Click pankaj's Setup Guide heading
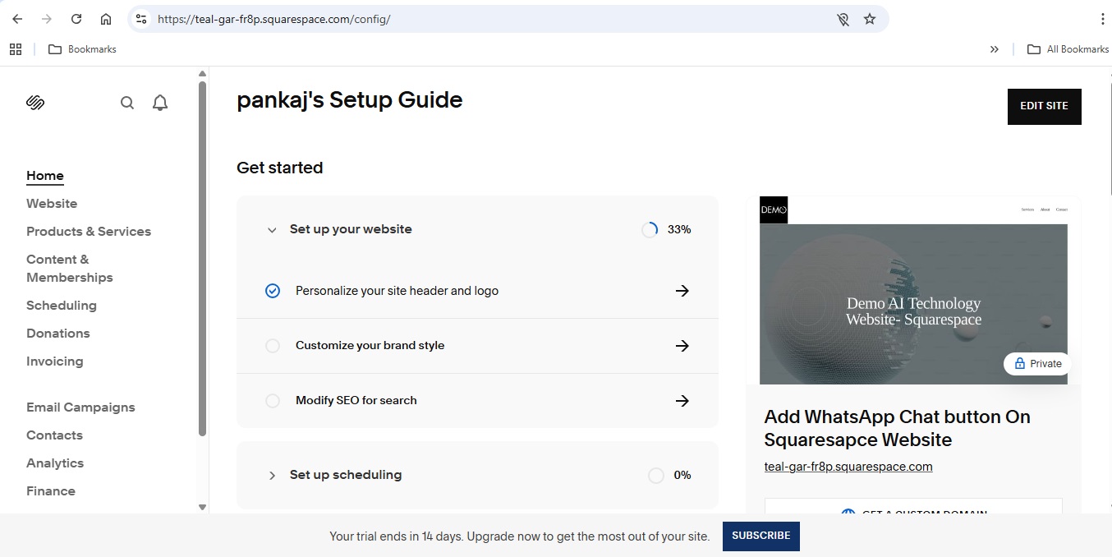The width and height of the screenshot is (1112, 557). (x=350, y=100)
